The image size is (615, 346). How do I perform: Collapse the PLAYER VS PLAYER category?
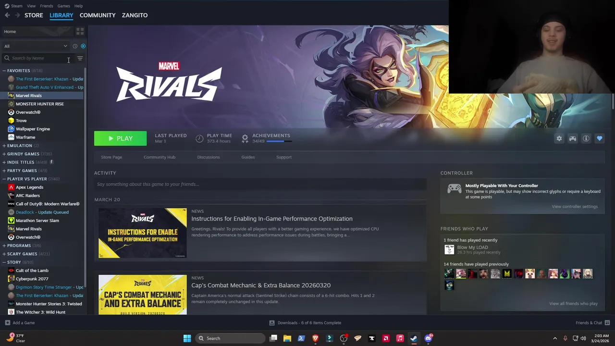click(x=4, y=179)
